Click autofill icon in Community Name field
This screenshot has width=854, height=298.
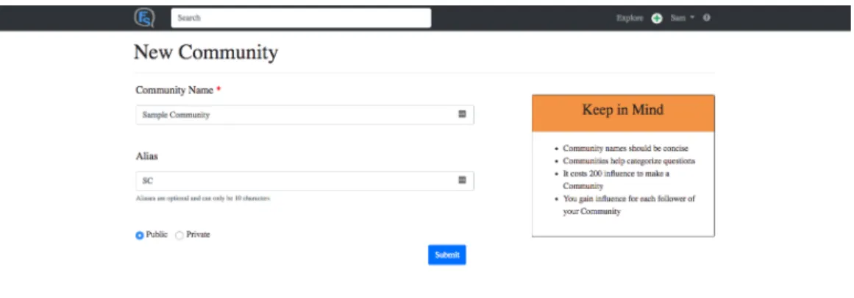(x=462, y=114)
